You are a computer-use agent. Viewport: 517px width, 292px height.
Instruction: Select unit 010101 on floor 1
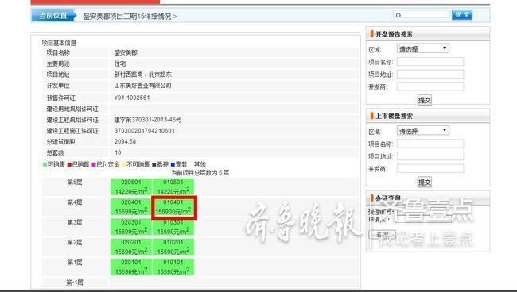[173, 267]
